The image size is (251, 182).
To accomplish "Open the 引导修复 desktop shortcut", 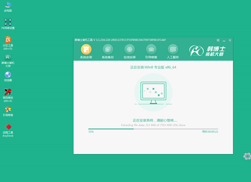I will [x=8, y=110].
